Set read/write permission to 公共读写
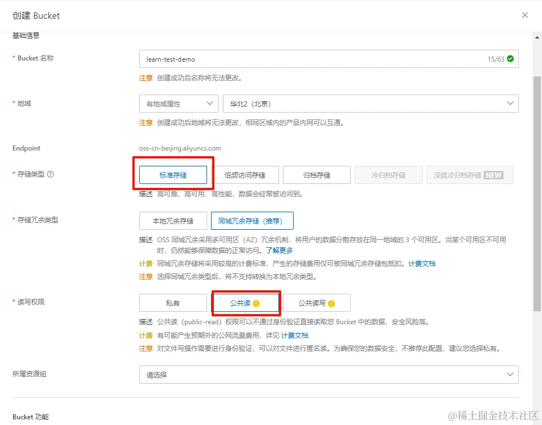 click(317, 303)
